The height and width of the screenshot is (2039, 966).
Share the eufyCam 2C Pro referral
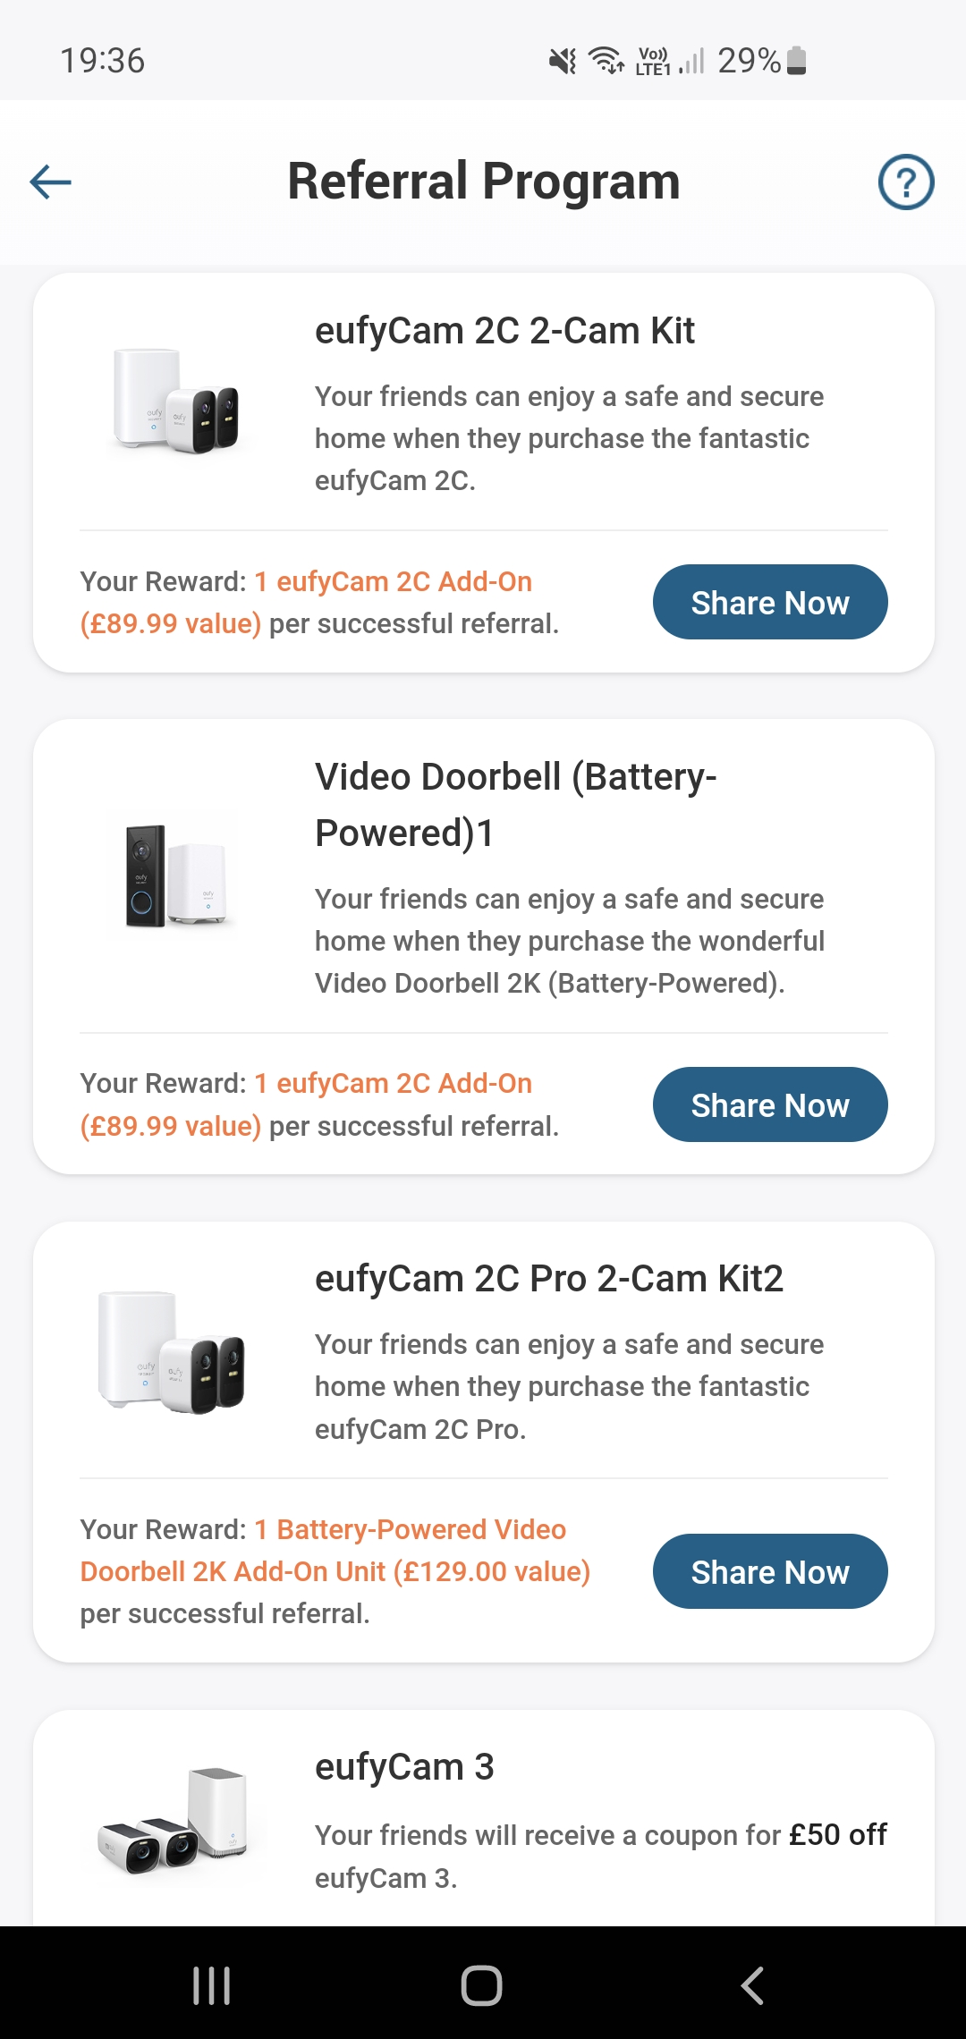pos(770,1571)
